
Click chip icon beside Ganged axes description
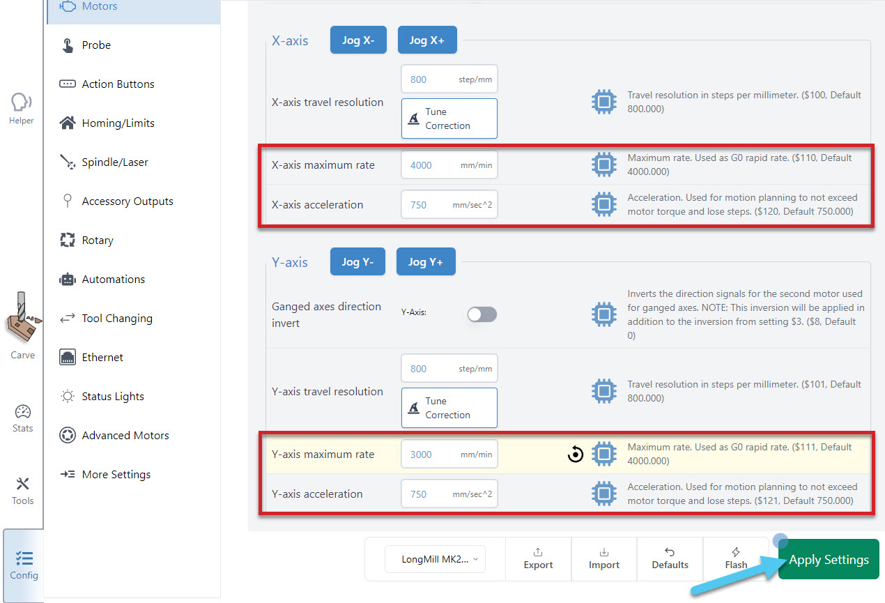click(603, 314)
